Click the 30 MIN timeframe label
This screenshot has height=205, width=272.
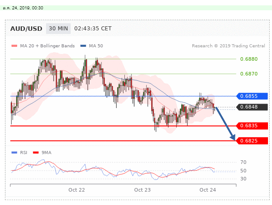(x=58, y=29)
